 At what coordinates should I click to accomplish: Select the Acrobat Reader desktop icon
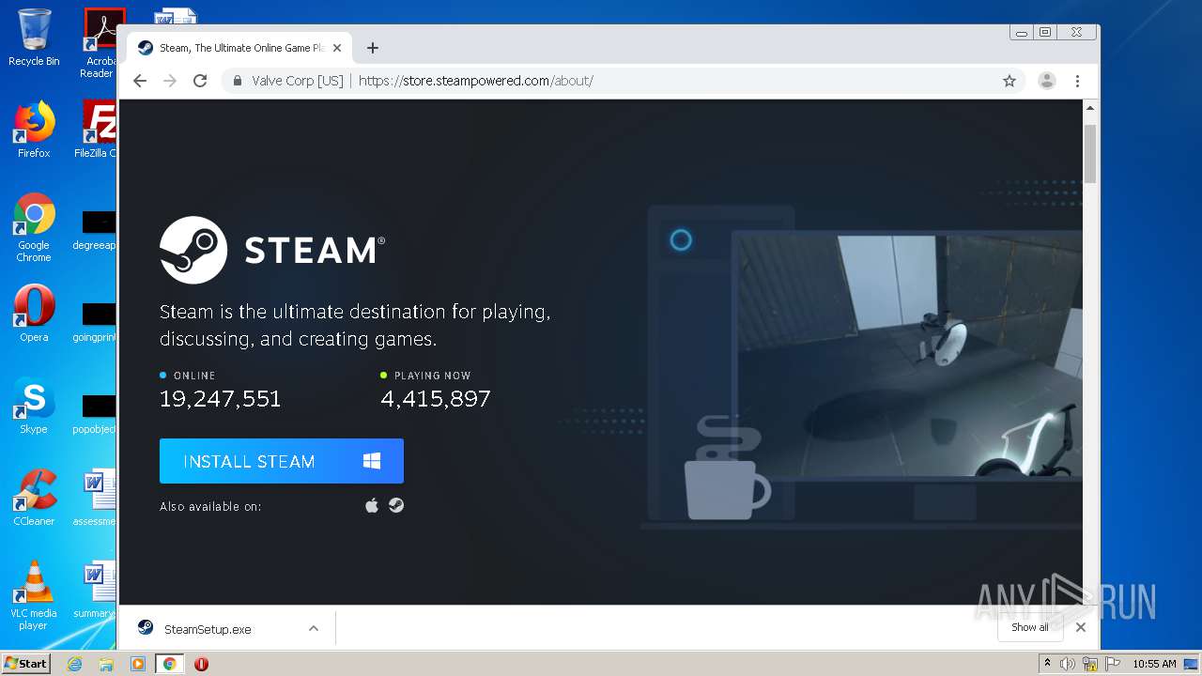(100, 43)
